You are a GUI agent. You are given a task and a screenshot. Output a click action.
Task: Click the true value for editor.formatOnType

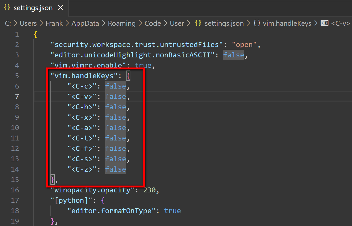point(172,211)
